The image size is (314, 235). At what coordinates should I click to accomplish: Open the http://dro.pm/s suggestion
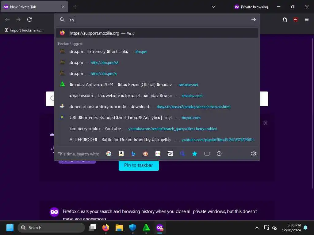(157, 73)
